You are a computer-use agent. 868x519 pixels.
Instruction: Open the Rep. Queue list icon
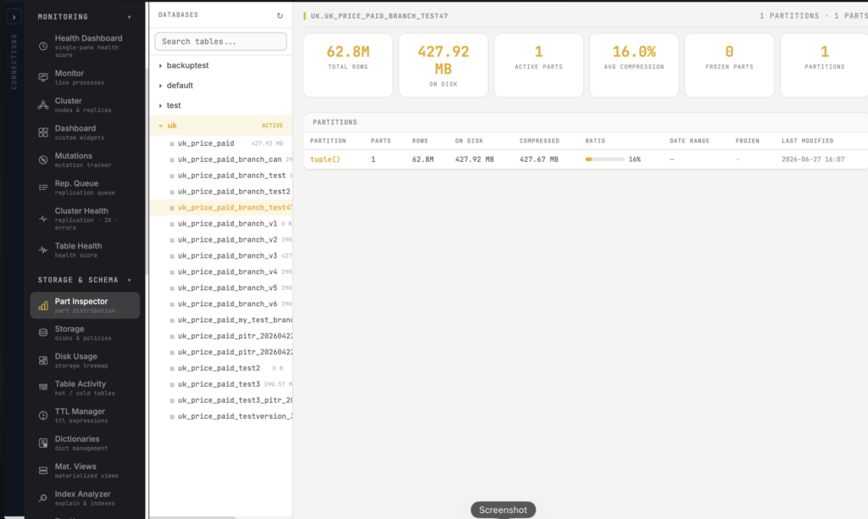43,187
